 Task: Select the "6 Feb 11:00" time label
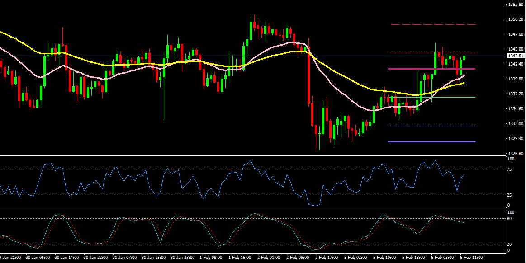471,258
